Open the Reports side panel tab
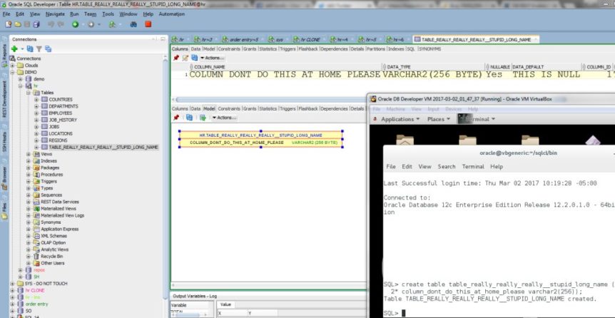Viewport: 615px width, 318px height. 4,52
